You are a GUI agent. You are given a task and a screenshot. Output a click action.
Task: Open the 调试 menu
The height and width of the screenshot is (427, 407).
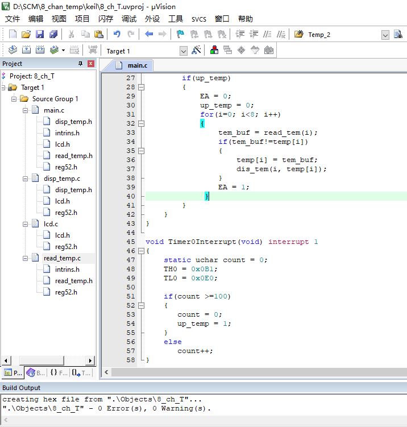tap(129, 19)
